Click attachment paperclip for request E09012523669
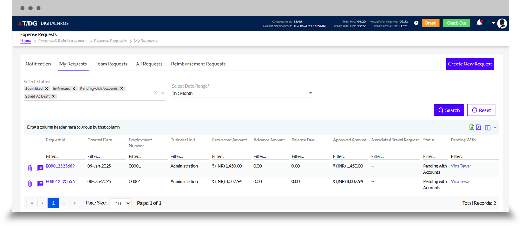Viewport: 522px width, 226px height. click(30, 168)
